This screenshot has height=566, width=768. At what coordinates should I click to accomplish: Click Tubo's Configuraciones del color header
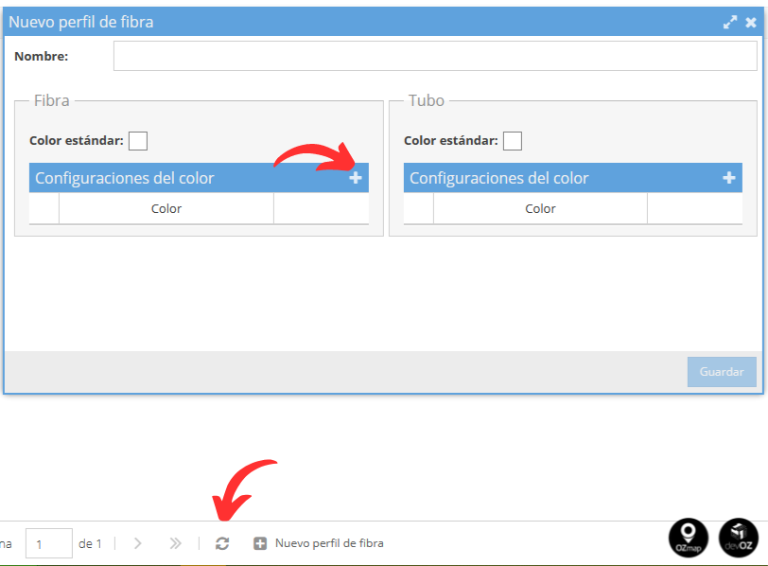tap(572, 177)
